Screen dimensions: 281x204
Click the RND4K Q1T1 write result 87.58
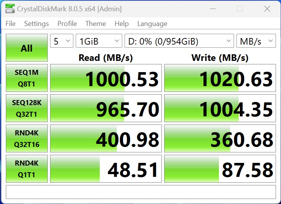point(220,169)
